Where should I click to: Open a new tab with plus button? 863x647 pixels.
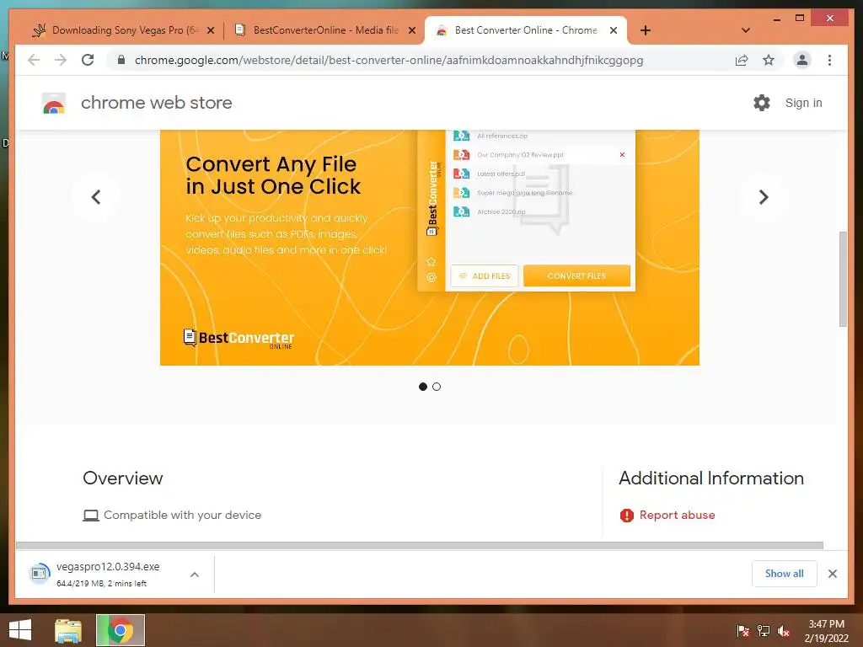(x=646, y=30)
